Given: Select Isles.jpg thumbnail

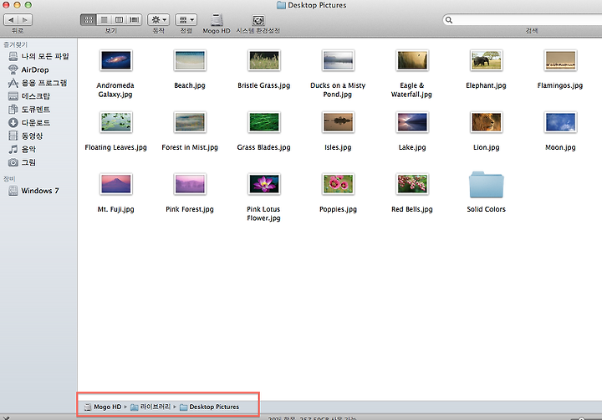Looking at the screenshot, I should click(338, 122).
